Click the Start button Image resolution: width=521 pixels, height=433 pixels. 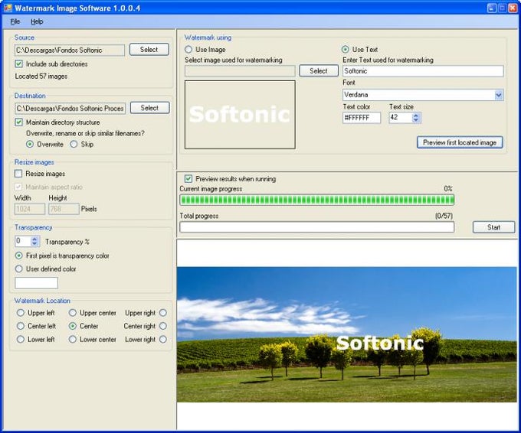[x=493, y=227]
